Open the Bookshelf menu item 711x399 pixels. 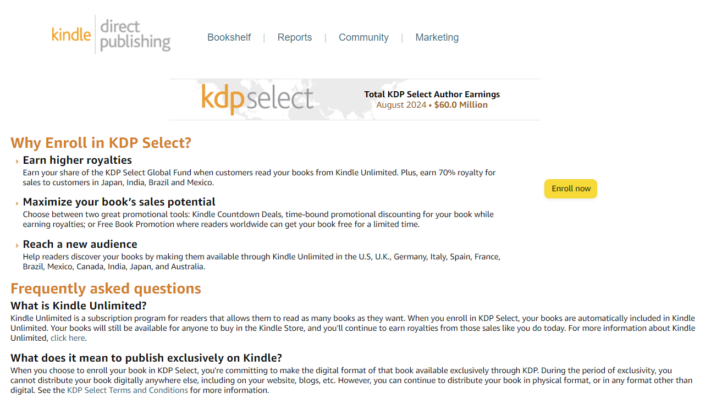[x=229, y=37]
